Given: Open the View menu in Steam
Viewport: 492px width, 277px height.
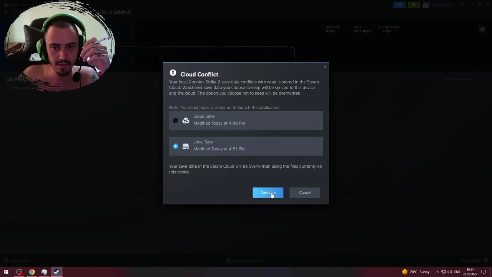Looking at the screenshot, I should 25,5.
